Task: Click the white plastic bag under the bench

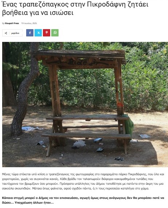Action: (79, 144)
